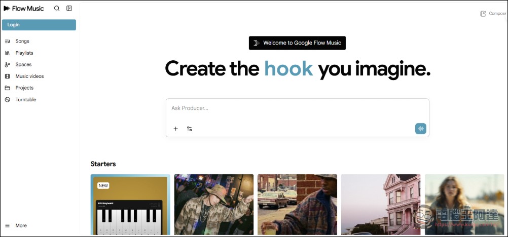Click the Welcome to Google Flow Music banner
The height and width of the screenshot is (237, 508).
pyautogui.click(x=297, y=43)
